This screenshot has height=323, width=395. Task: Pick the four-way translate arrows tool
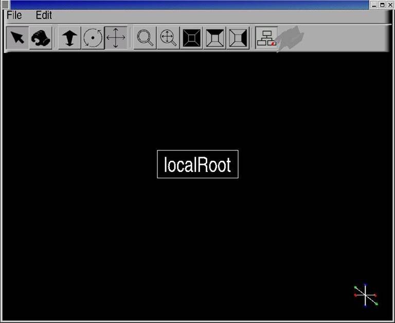pyautogui.click(x=116, y=37)
